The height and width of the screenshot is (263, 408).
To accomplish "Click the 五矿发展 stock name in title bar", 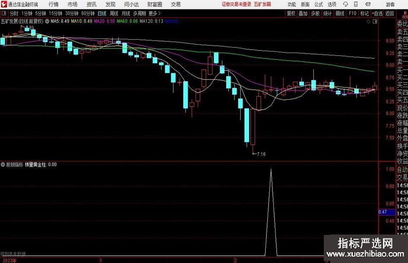I will click(263, 4).
